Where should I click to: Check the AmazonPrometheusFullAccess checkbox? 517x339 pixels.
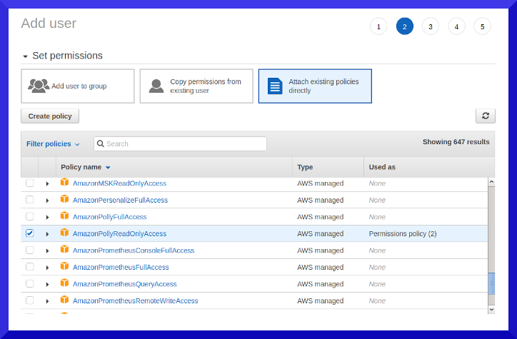(30, 267)
